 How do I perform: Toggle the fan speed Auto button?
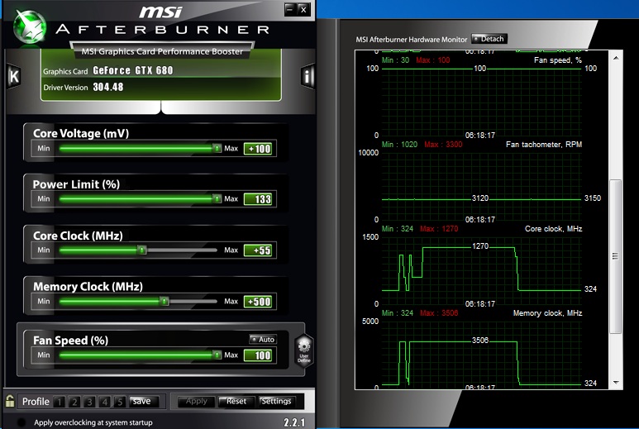pos(262,339)
